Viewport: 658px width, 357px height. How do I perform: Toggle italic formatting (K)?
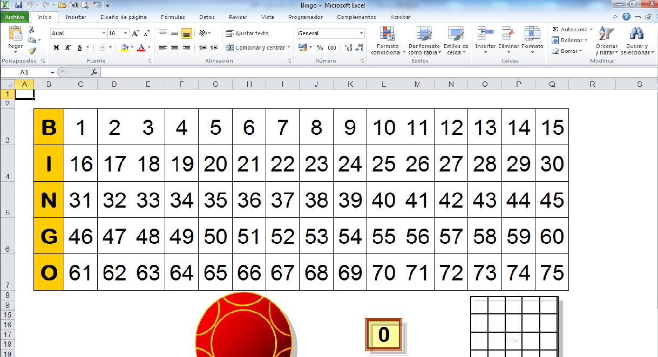pyautogui.click(x=68, y=47)
